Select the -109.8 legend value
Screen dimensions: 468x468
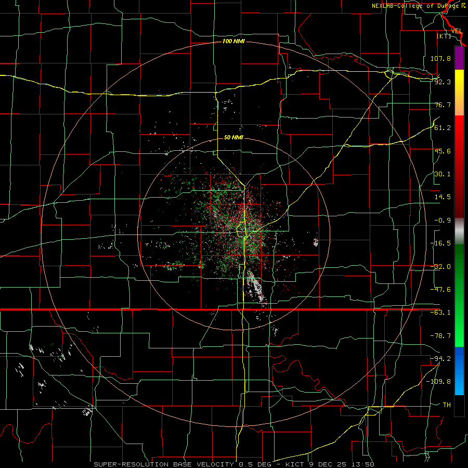pyautogui.click(x=438, y=382)
